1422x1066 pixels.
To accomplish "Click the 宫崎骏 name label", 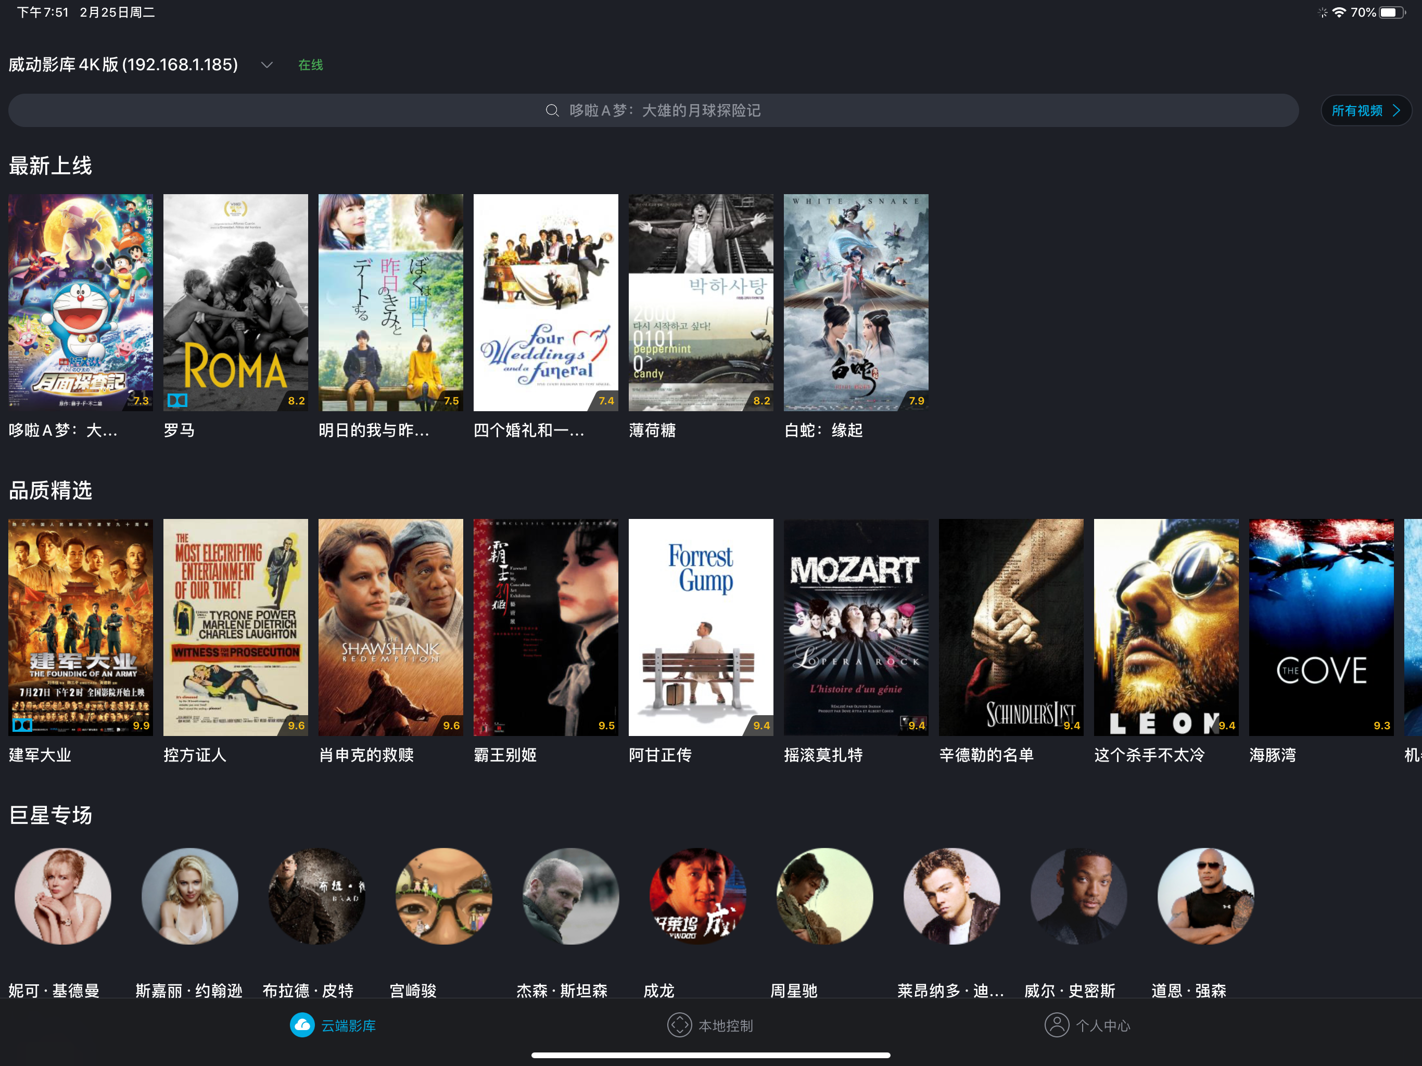I will coord(413,991).
